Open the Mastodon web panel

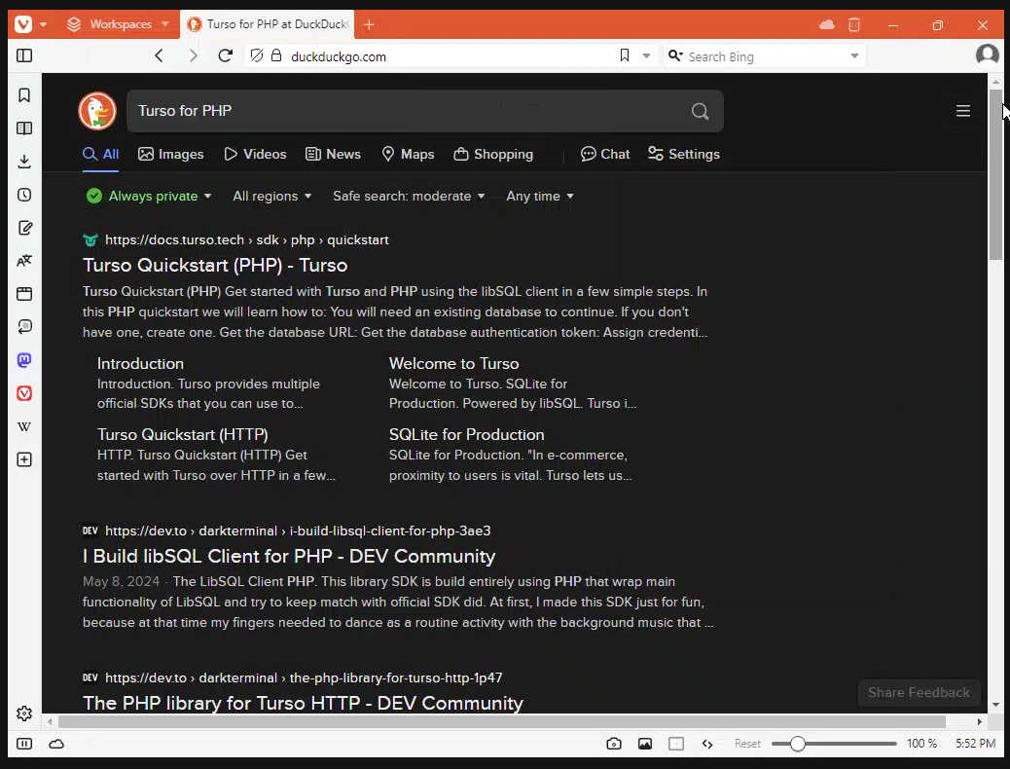[x=23, y=359]
